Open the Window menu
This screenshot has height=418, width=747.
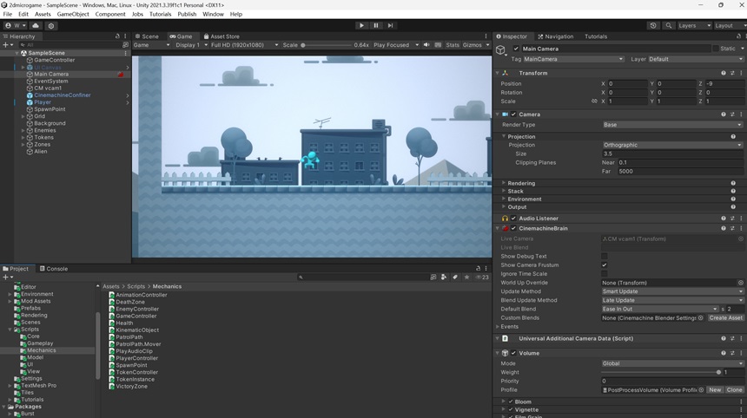213,14
